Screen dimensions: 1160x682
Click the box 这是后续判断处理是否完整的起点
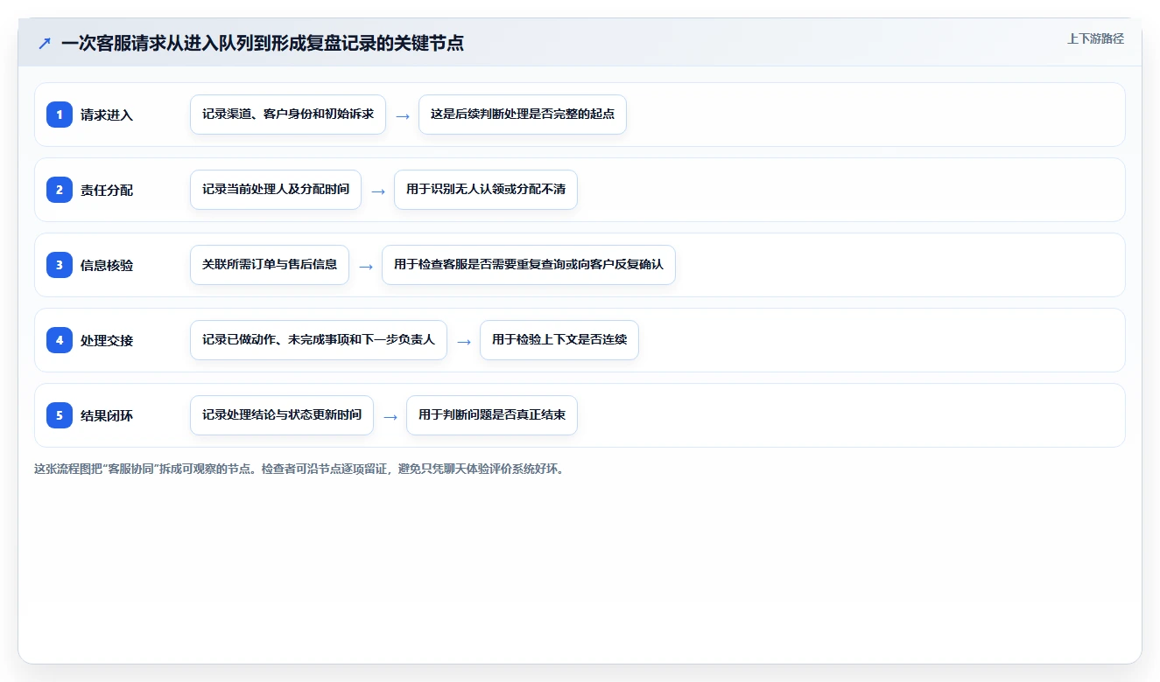pos(523,115)
